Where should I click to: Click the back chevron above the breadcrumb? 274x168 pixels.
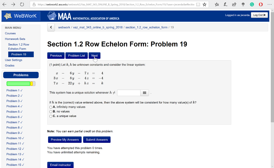click(51, 27)
